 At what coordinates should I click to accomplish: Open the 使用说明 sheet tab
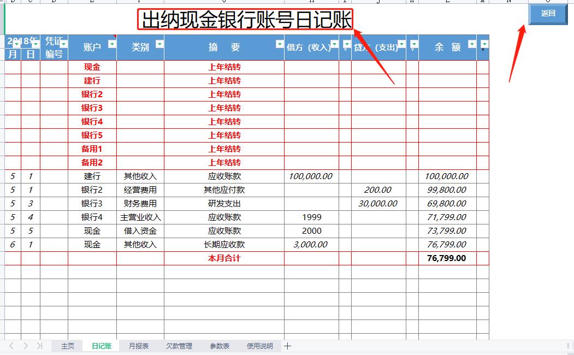259,345
